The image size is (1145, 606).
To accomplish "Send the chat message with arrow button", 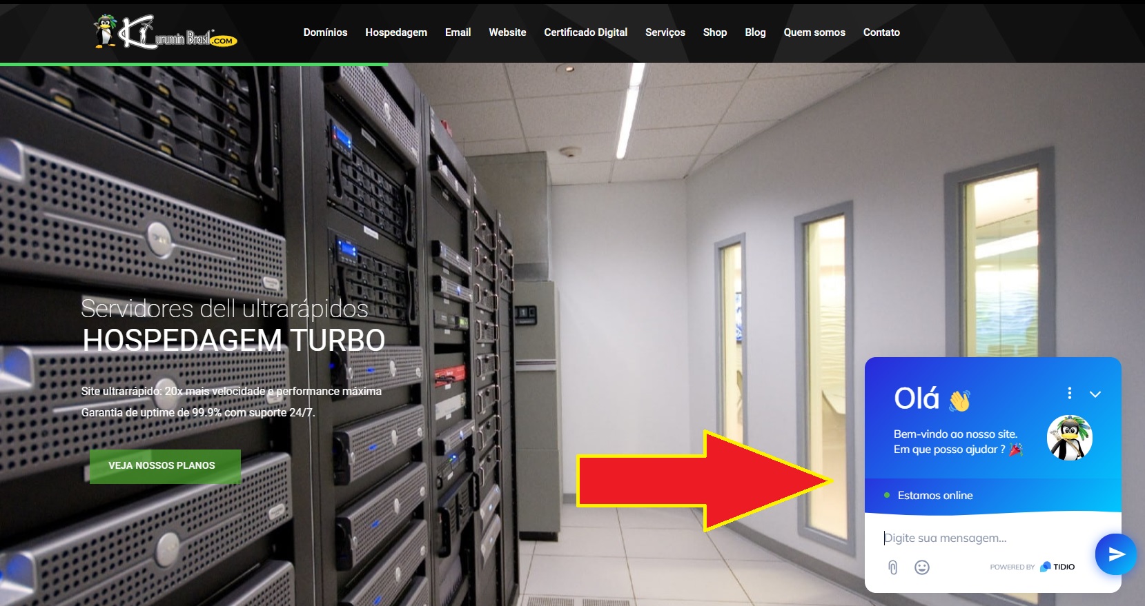I will pos(1115,554).
